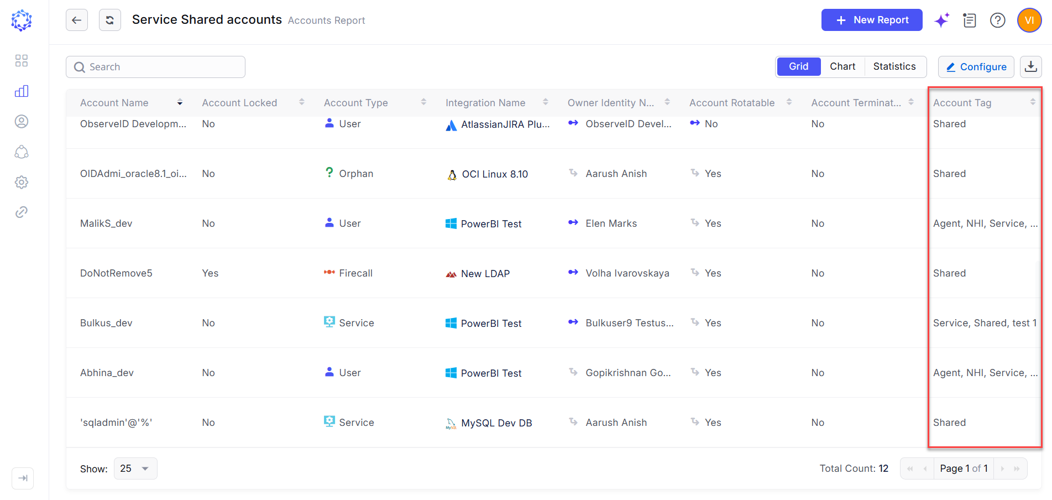The image size is (1052, 500).
Task: Switch to the Chart view tab
Action: coord(842,66)
